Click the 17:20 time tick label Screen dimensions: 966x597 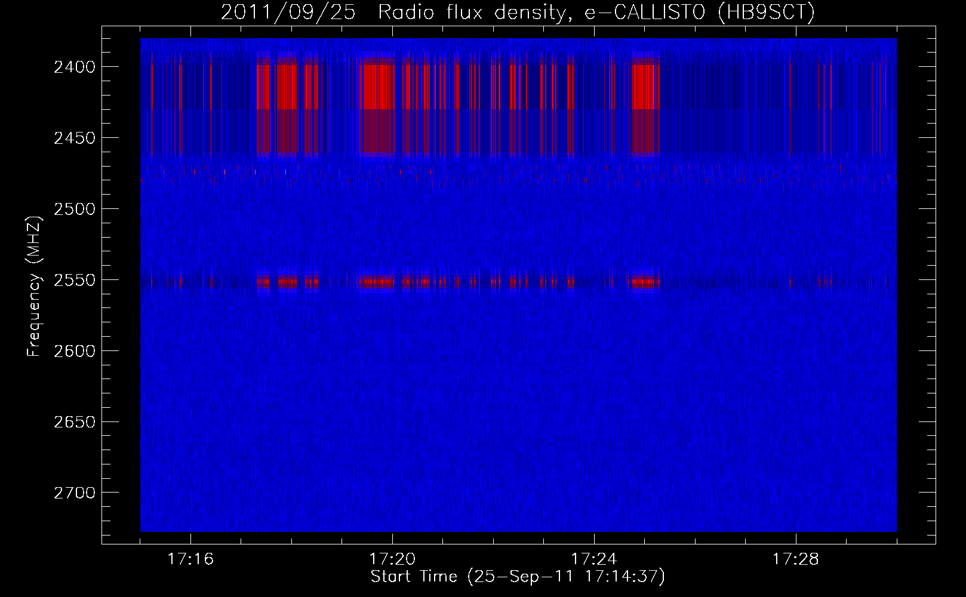coord(393,559)
